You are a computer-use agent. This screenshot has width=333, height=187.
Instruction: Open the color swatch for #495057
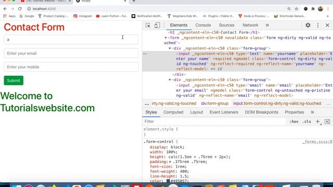(x=168, y=181)
